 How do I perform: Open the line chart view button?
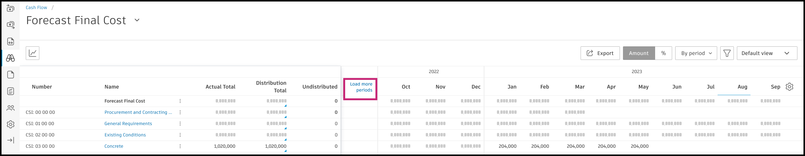(33, 53)
